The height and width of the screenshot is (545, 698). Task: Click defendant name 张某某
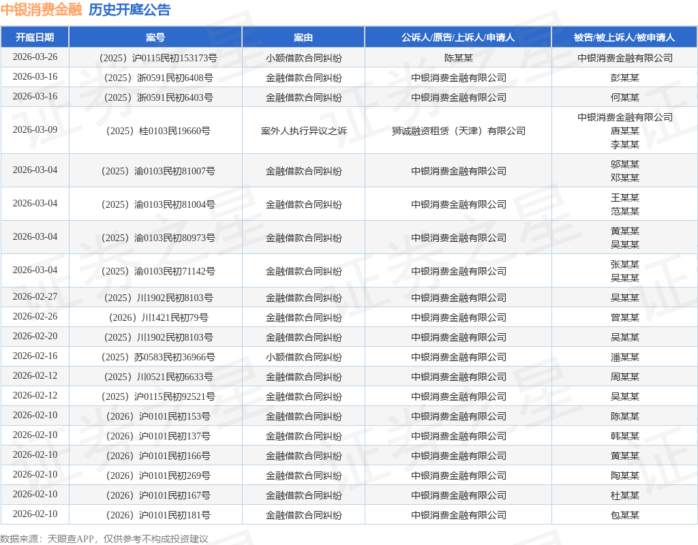[x=625, y=264]
